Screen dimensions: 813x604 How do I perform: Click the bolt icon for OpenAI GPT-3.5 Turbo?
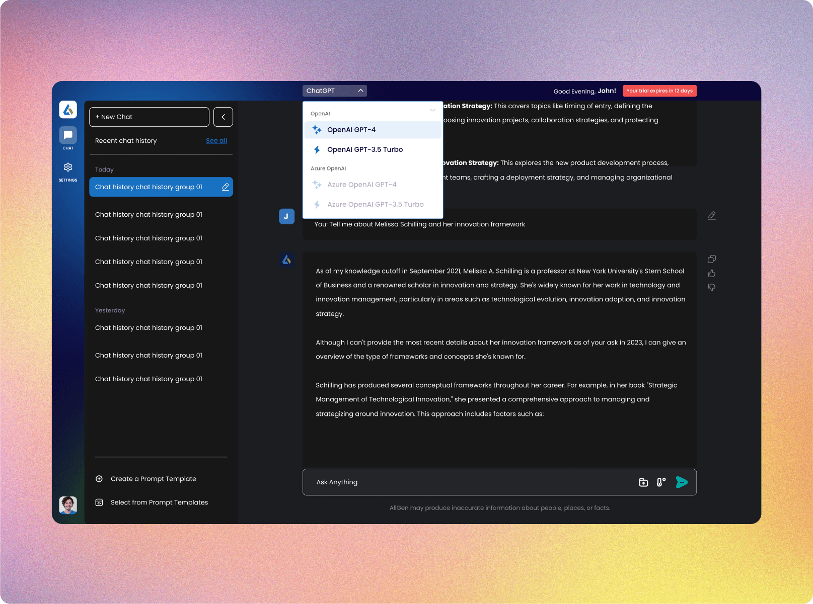(317, 149)
